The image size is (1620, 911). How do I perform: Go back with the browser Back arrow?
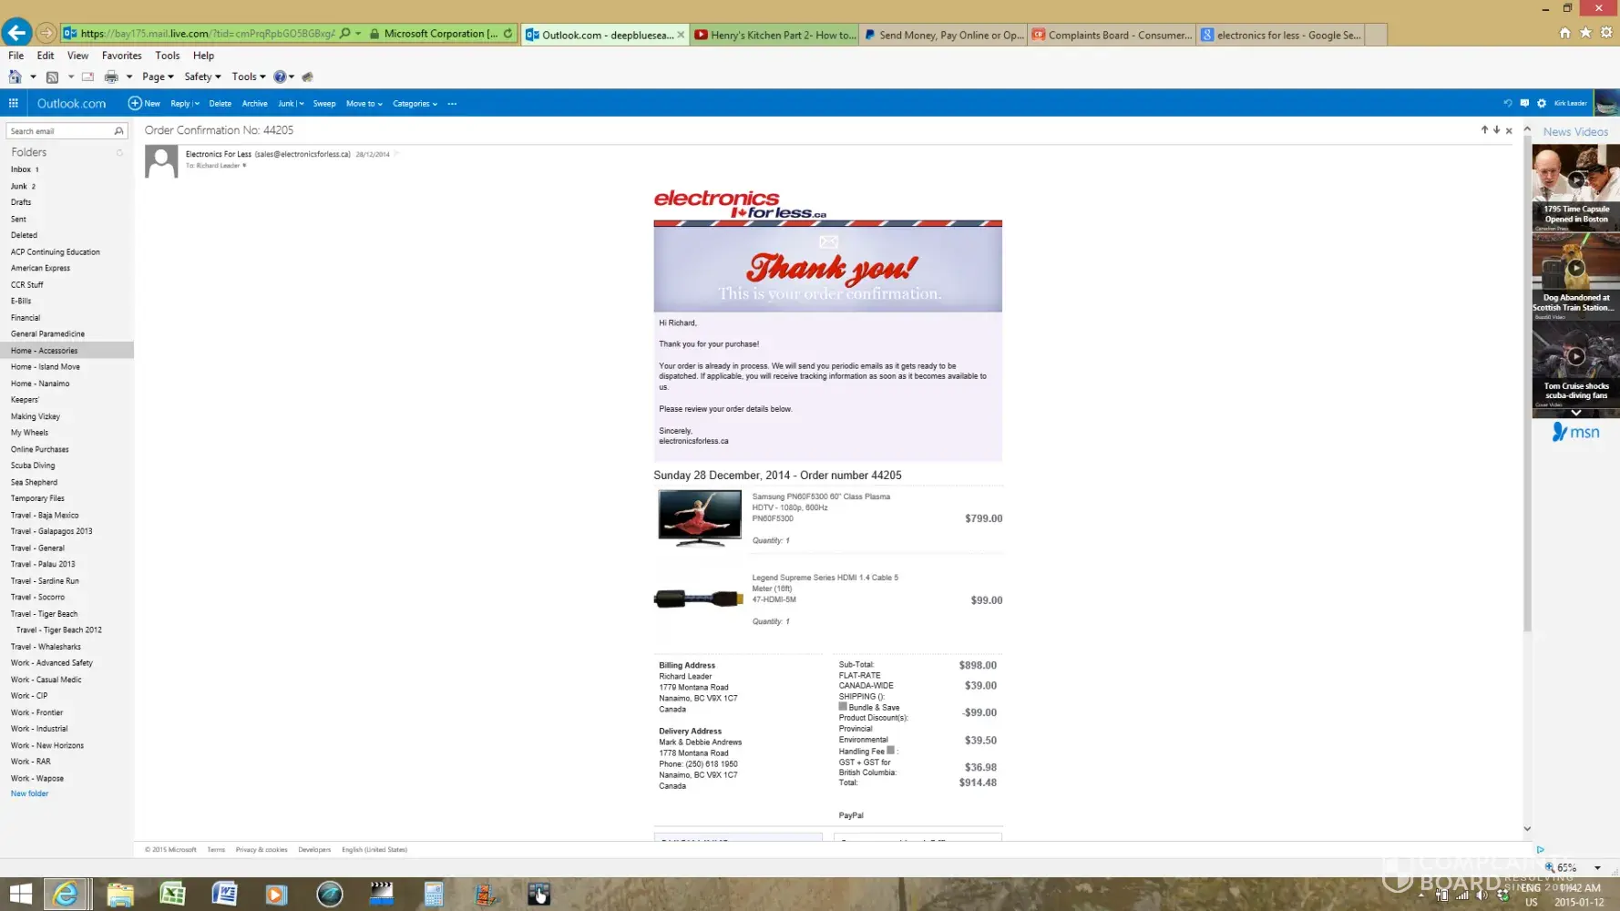16,33
